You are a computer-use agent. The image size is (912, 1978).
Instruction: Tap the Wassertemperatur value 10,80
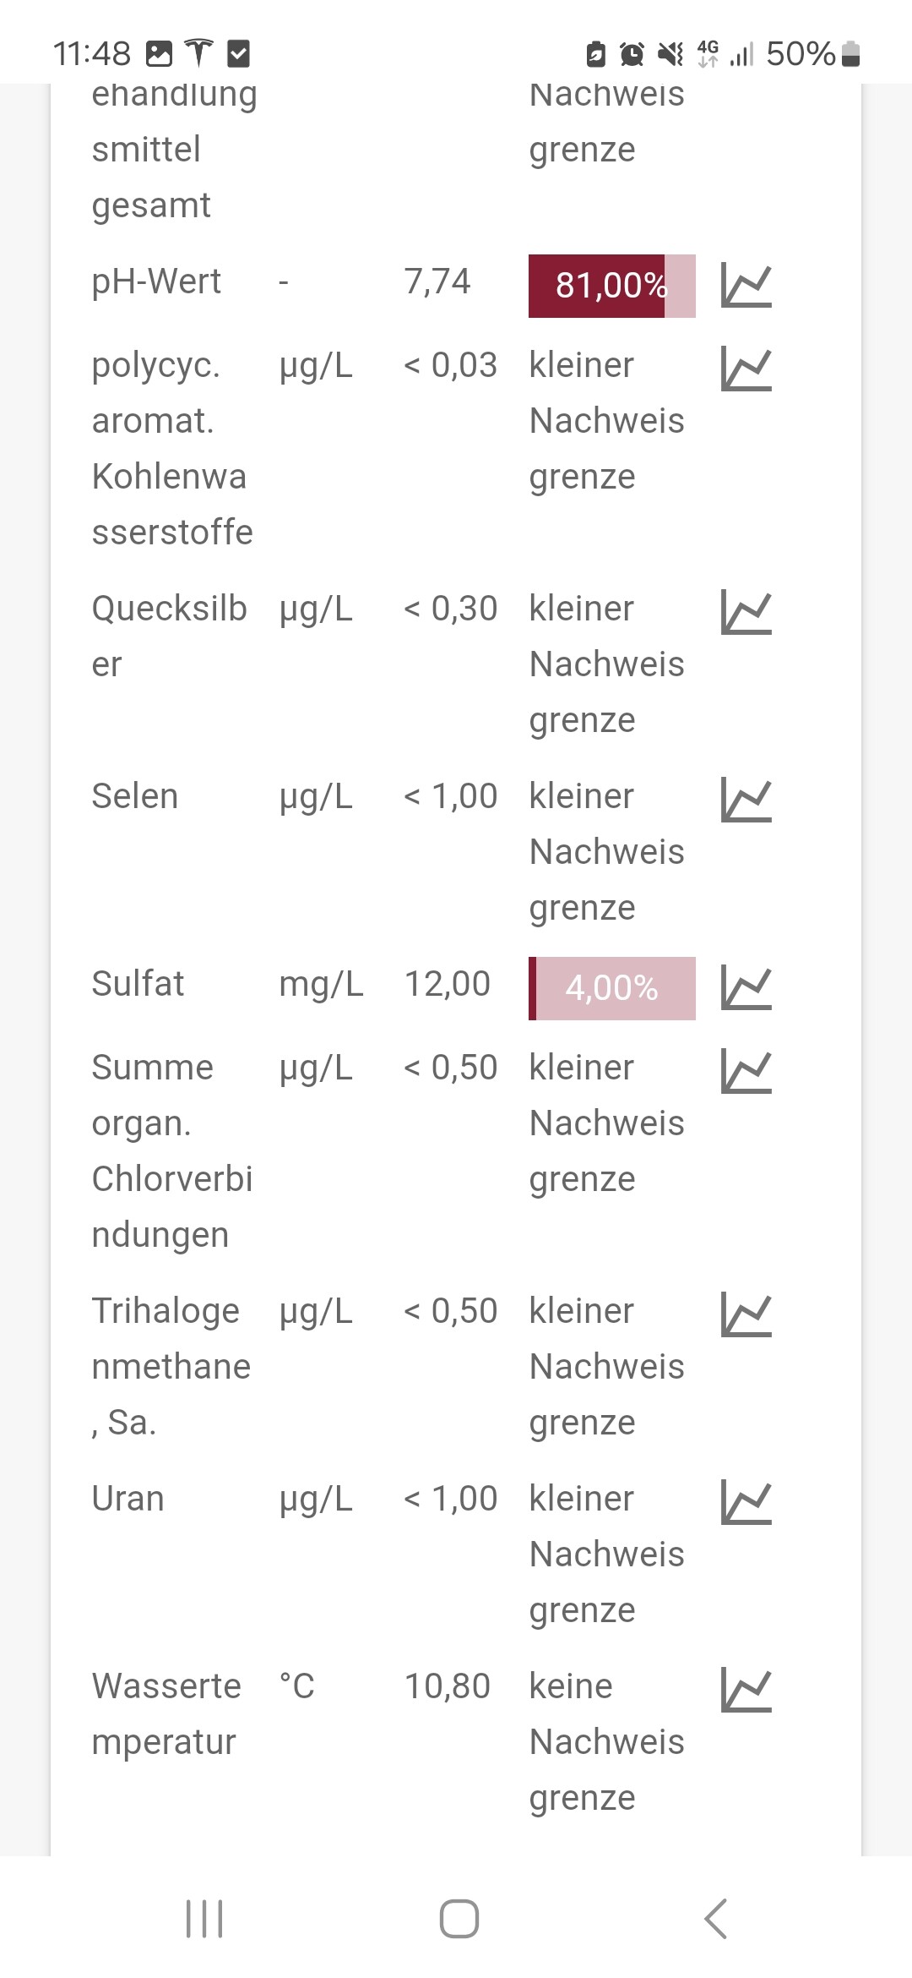(447, 1686)
